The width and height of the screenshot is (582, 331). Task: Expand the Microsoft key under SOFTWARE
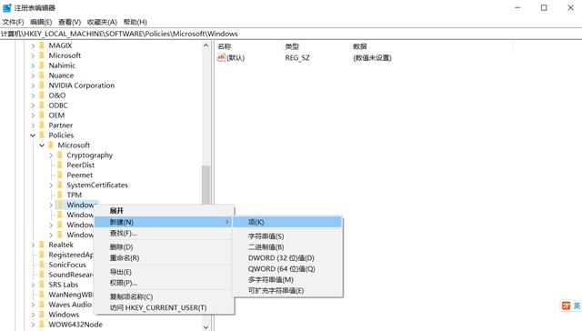click(x=33, y=55)
